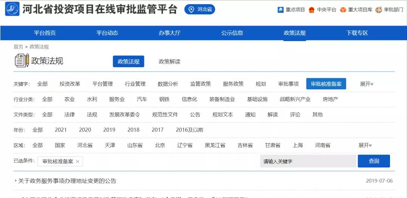The width and height of the screenshot is (407, 198).
Task: Filter by region 黑龙江省
Action: (215, 145)
